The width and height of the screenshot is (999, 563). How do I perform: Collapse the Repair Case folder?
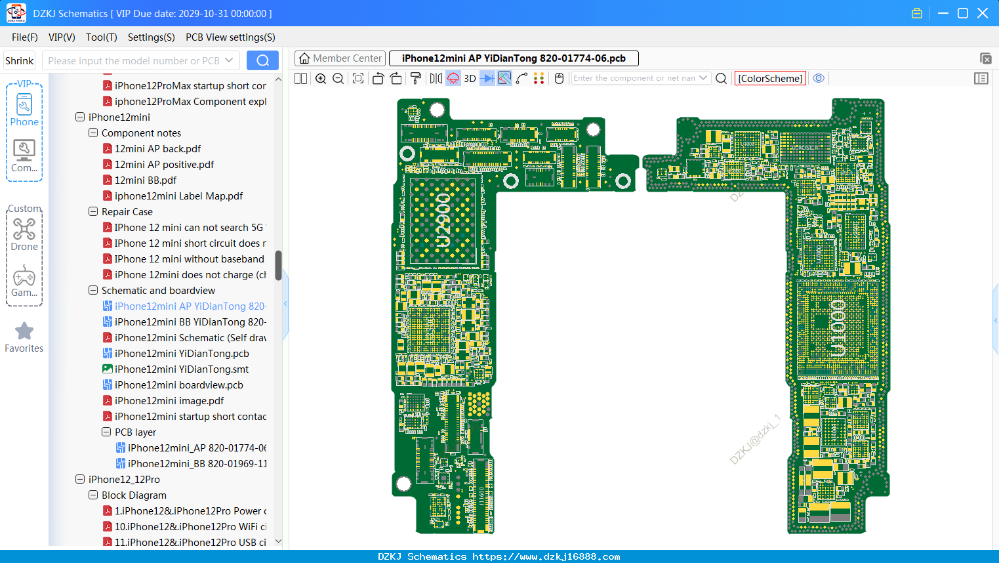coord(93,211)
